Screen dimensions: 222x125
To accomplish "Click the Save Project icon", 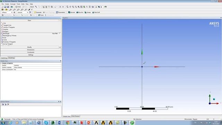I will (x=5, y=7).
